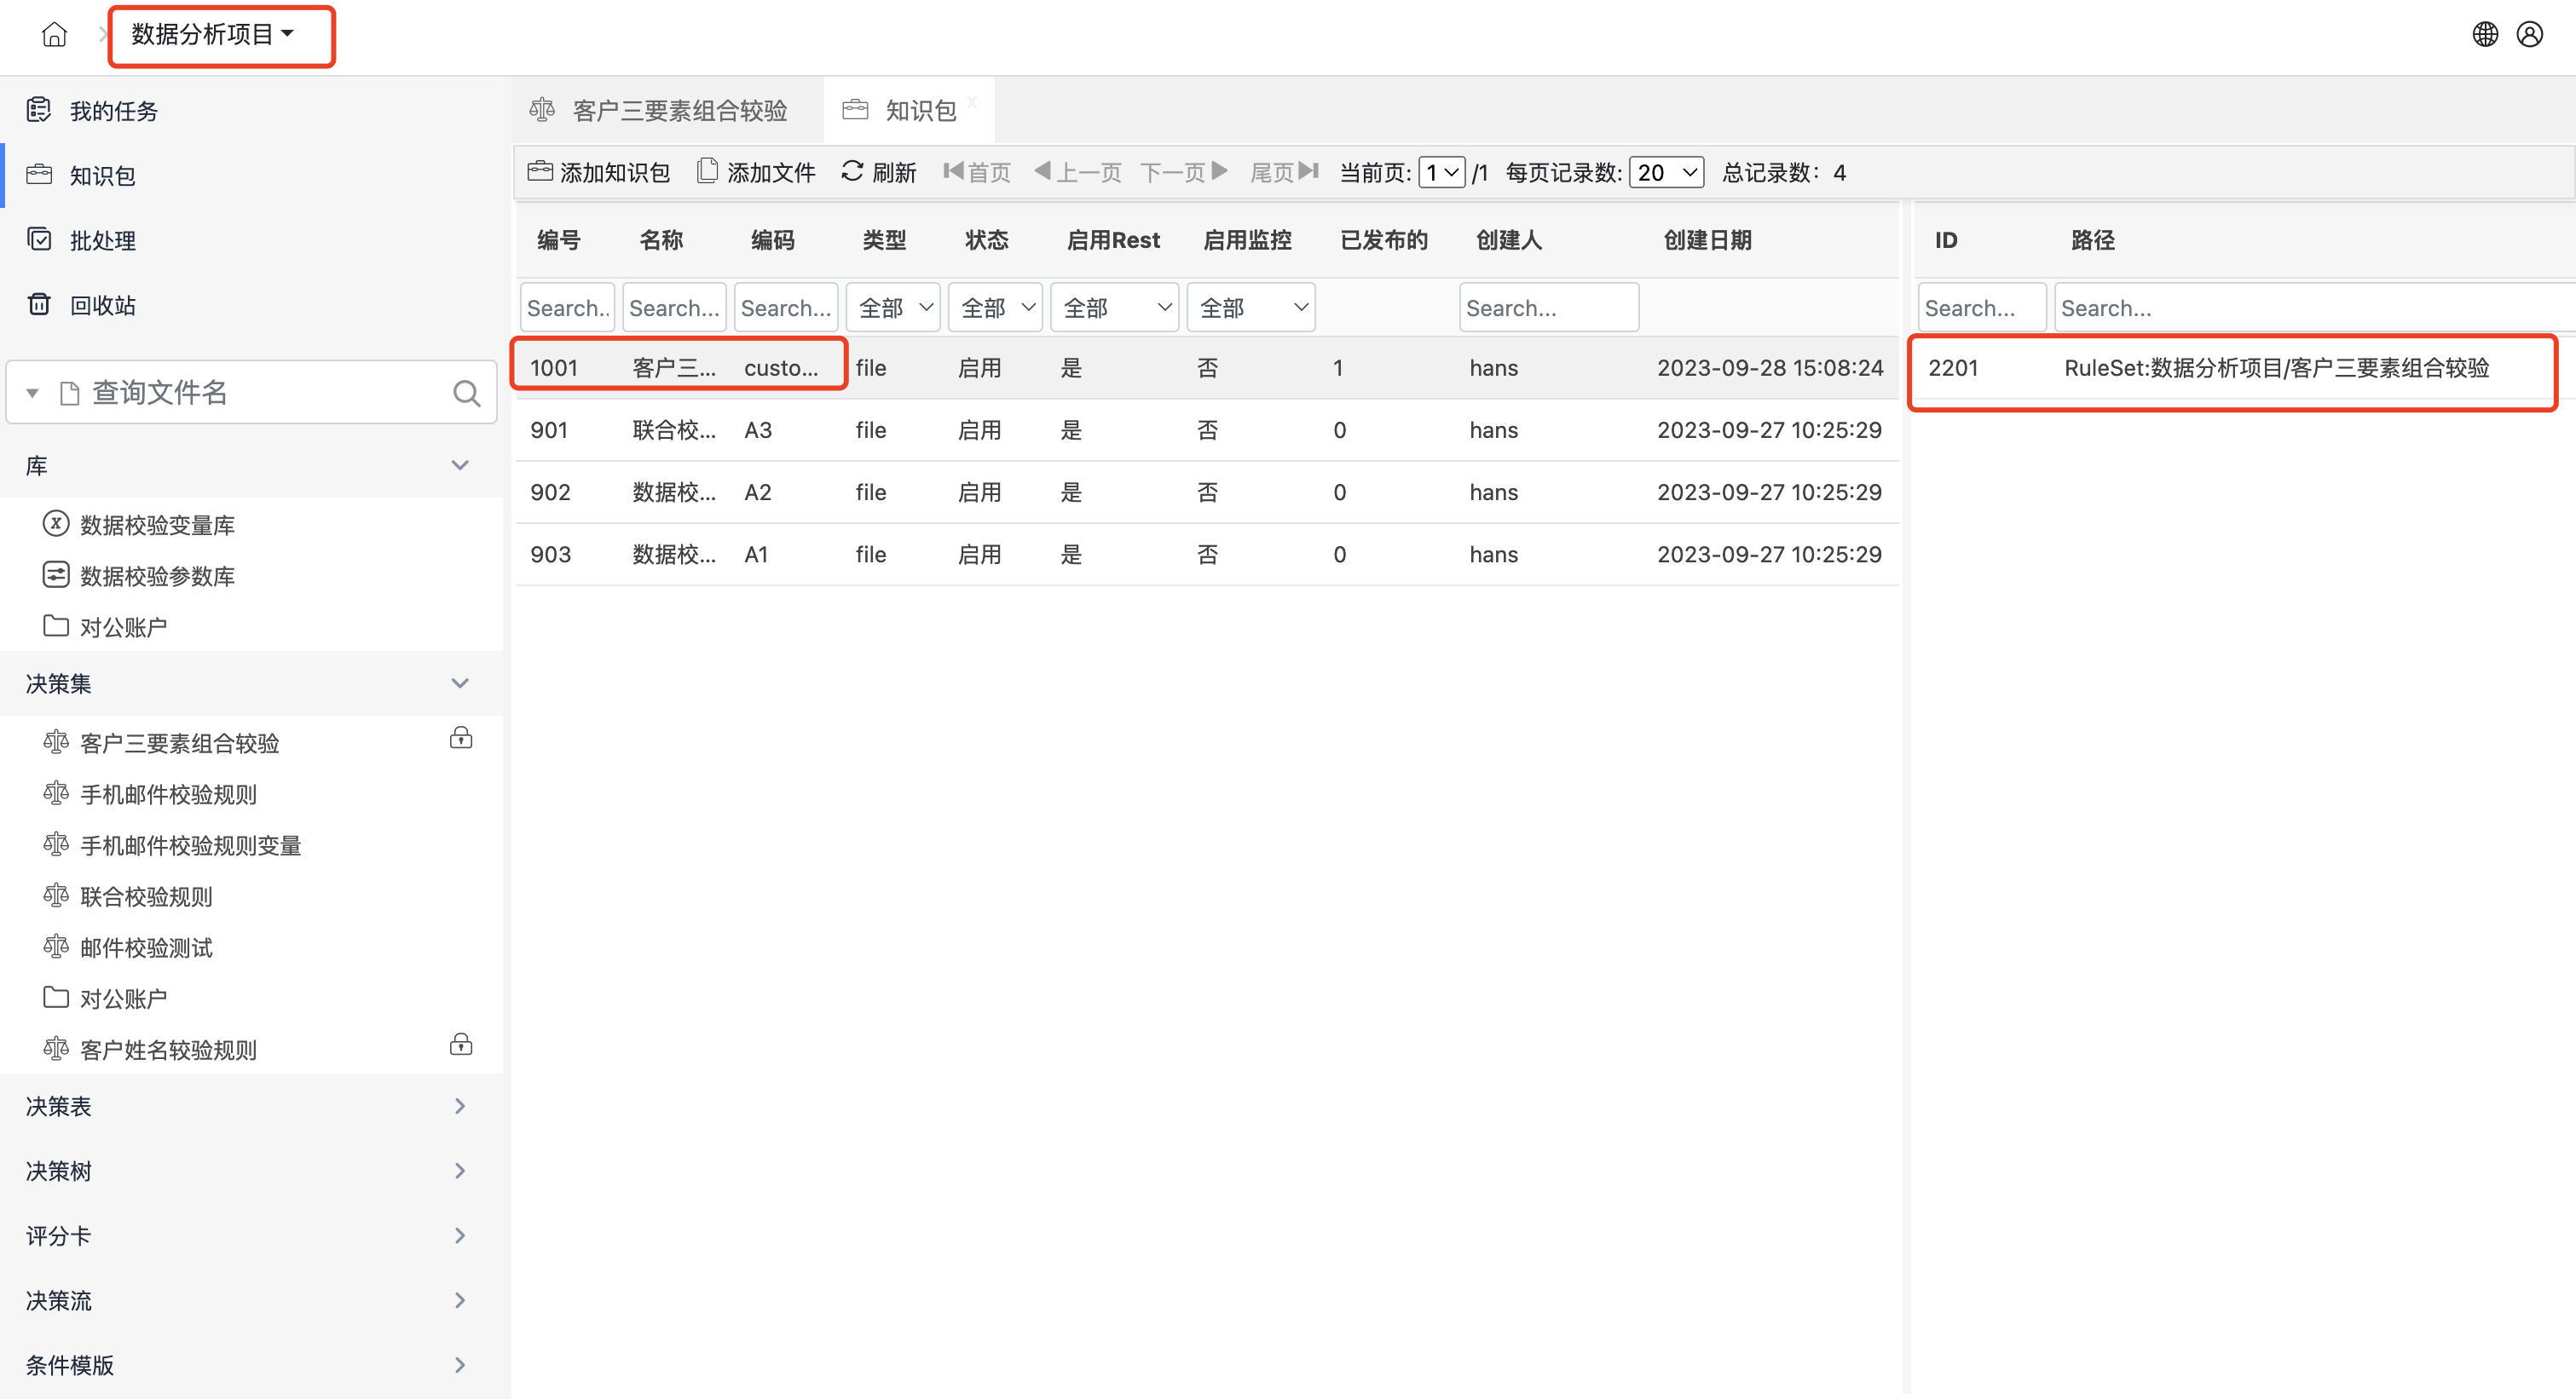The height and width of the screenshot is (1399, 2576).
Task: Open the 类型 filter dropdown
Action: (893, 308)
